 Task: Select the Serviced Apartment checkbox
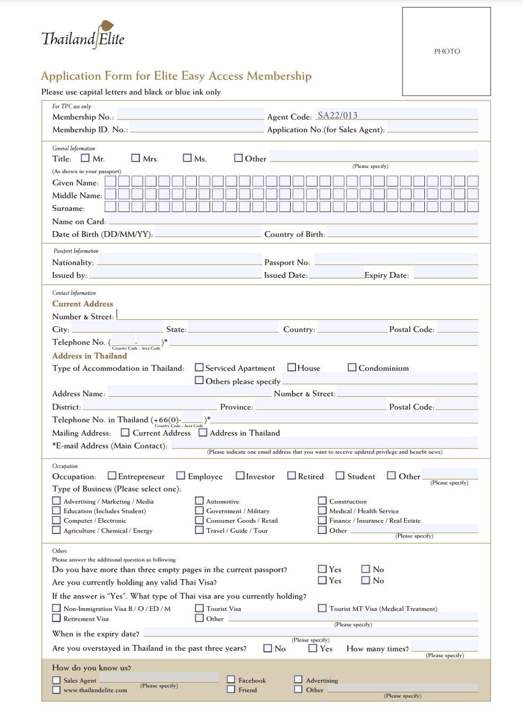(x=199, y=367)
